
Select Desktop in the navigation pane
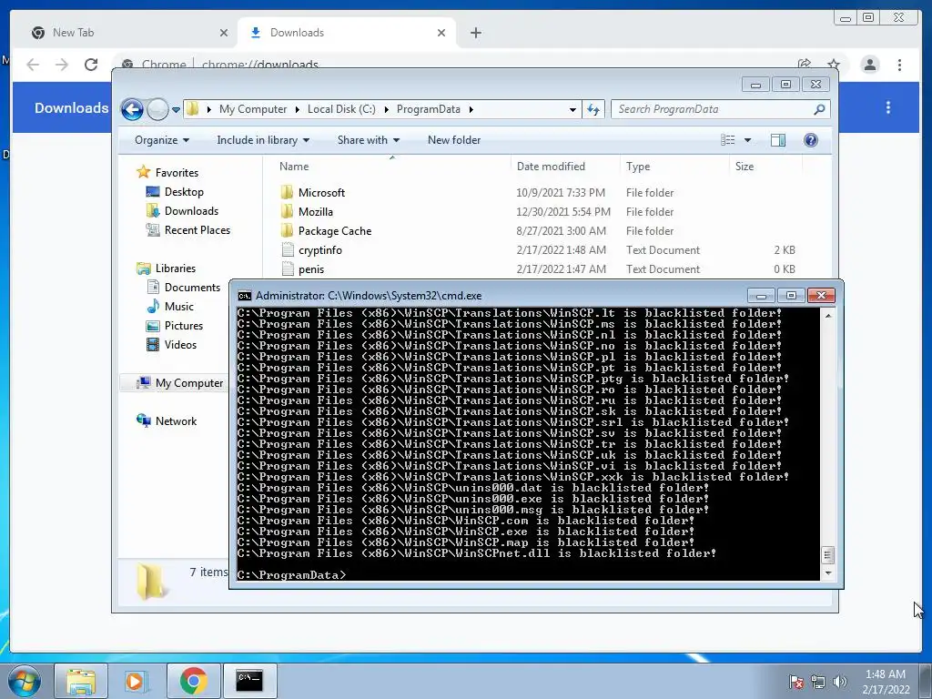[x=184, y=192]
